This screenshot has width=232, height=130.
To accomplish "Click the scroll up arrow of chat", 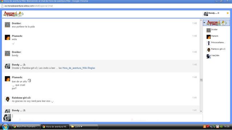I will click(201, 20).
